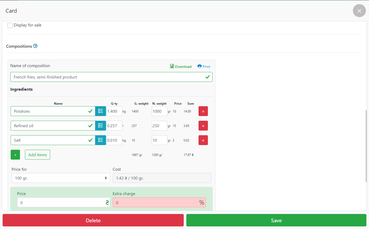Open ingredient list for Potatoes row
The height and width of the screenshot is (229, 369).
[x=101, y=111]
